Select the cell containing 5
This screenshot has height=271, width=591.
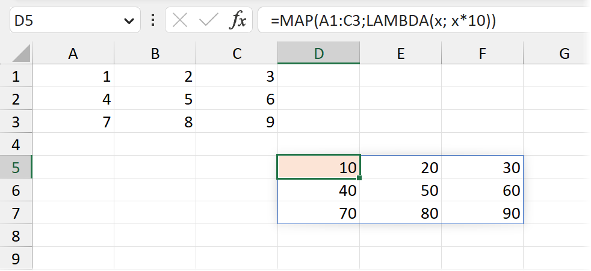(x=155, y=99)
